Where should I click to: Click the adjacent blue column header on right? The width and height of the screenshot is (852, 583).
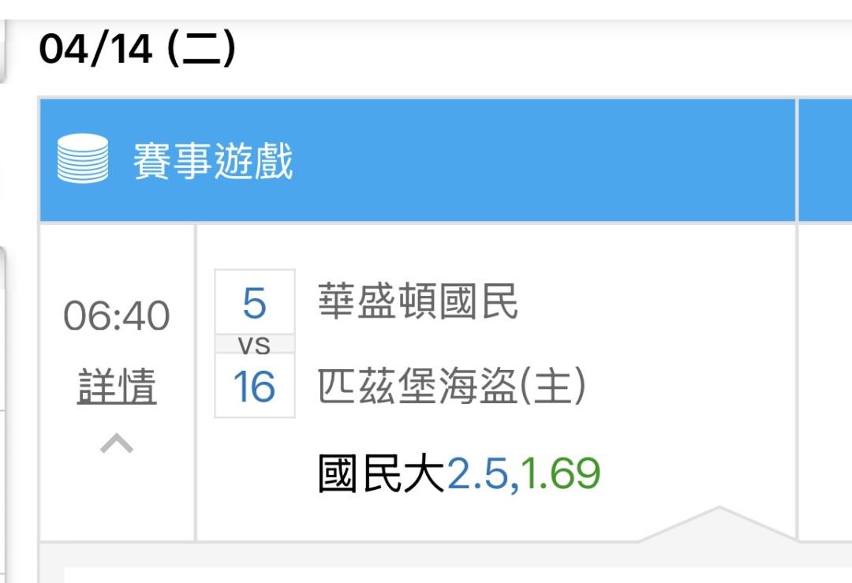coord(825,160)
